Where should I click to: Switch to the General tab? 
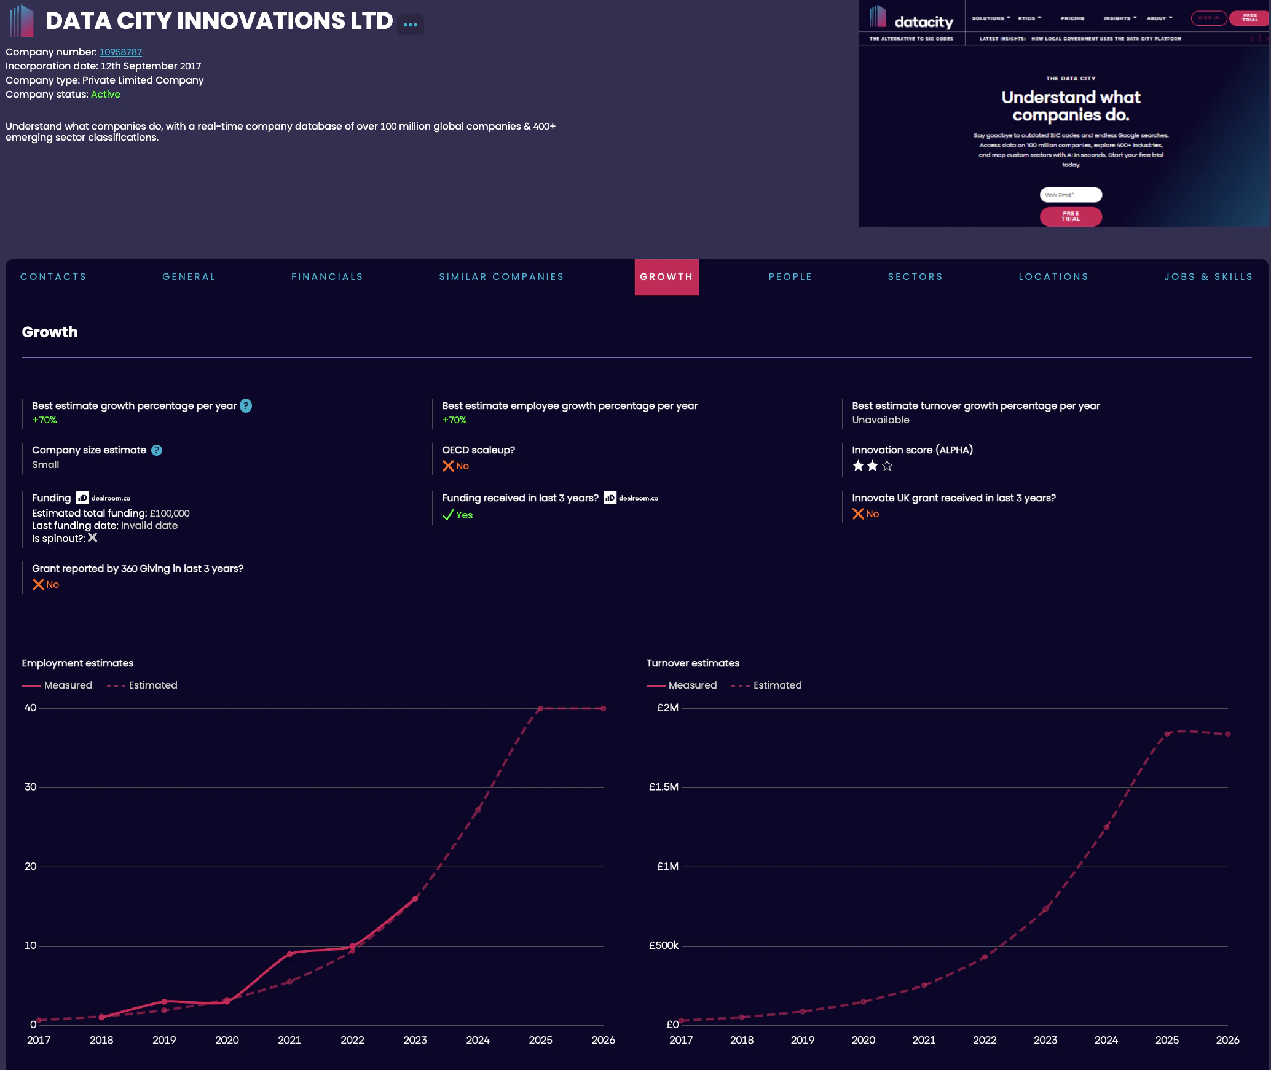[189, 277]
